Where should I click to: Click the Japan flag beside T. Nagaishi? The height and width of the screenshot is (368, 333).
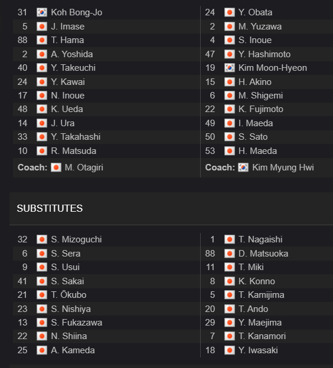tap(229, 239)
